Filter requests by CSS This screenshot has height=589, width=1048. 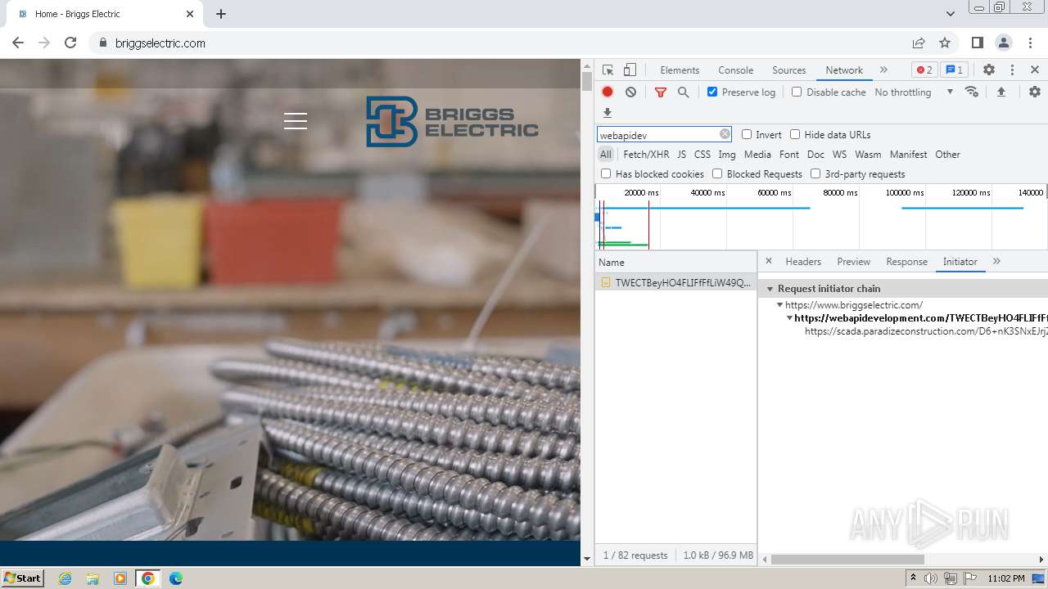pos(702,154)
